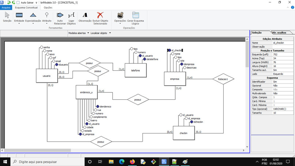Open the Modelos abertos dropdown
The height and width of the screenshot is (166, 295).
(x=79, y=33)
